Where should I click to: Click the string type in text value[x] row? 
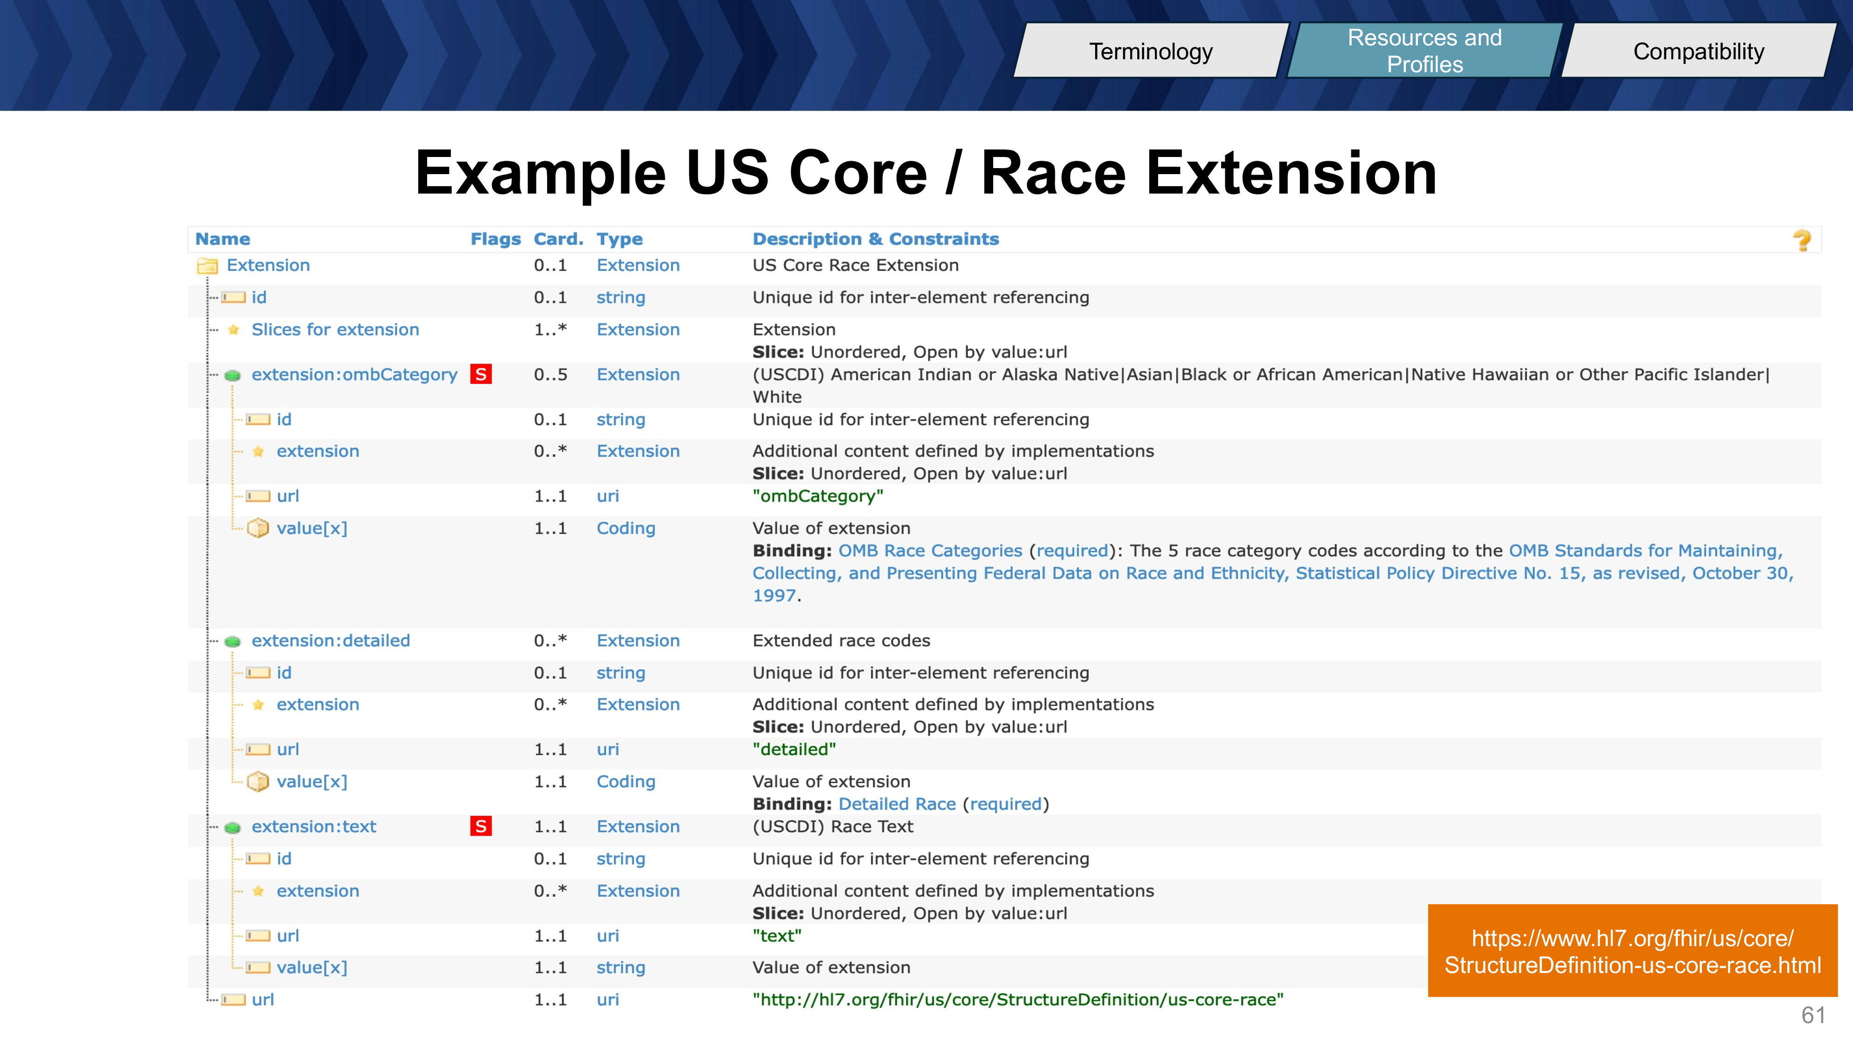(x=621, y=968)
